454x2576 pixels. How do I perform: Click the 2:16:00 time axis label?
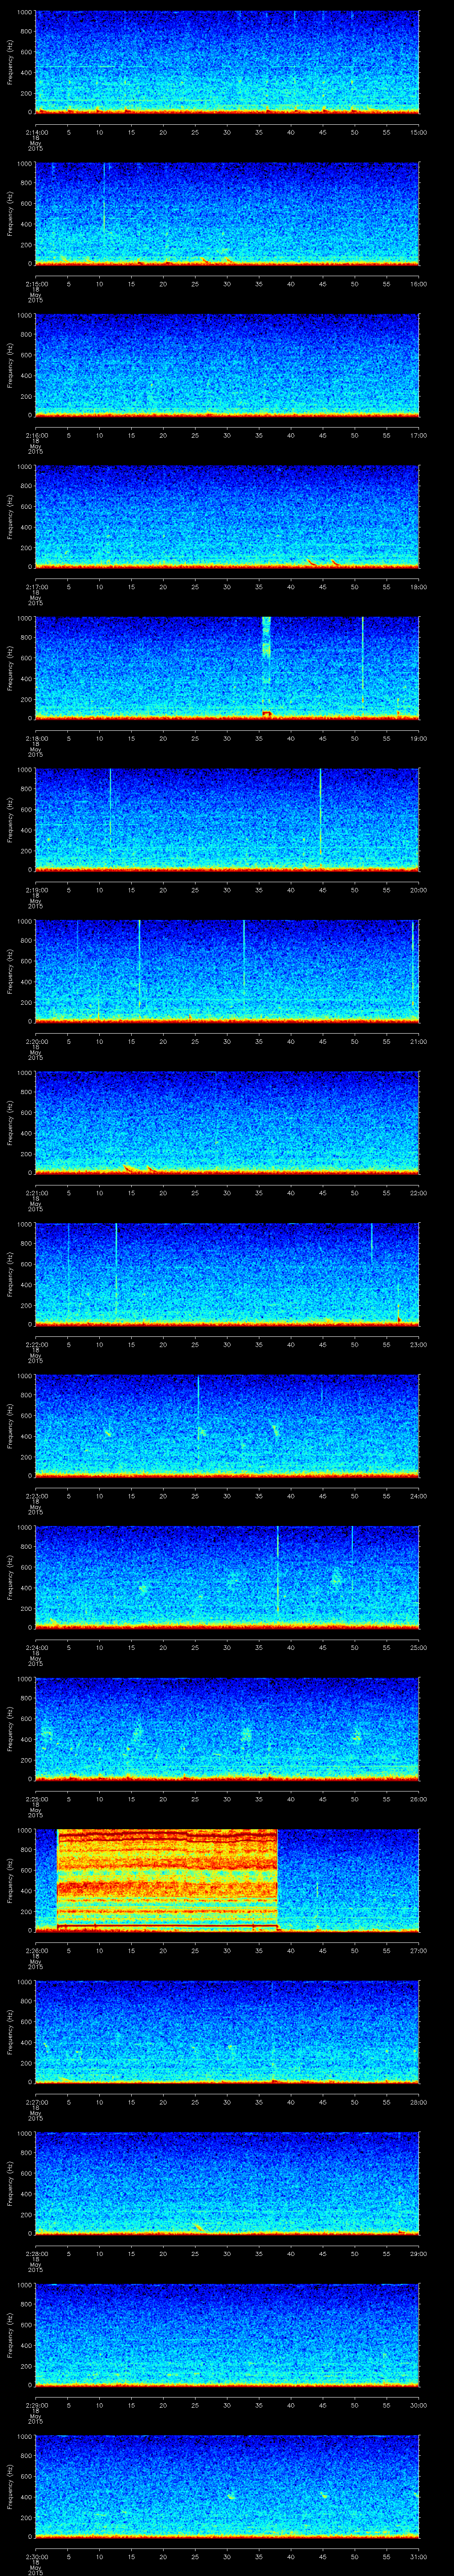click(36, 435)
